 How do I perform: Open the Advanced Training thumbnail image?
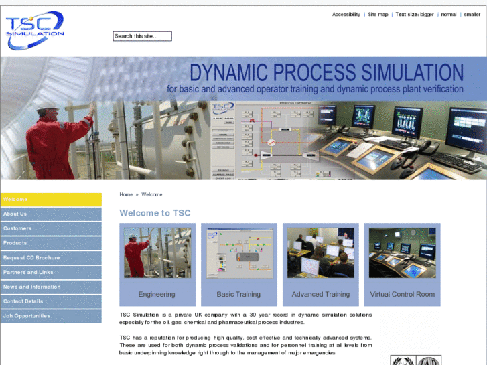[320, 252]
